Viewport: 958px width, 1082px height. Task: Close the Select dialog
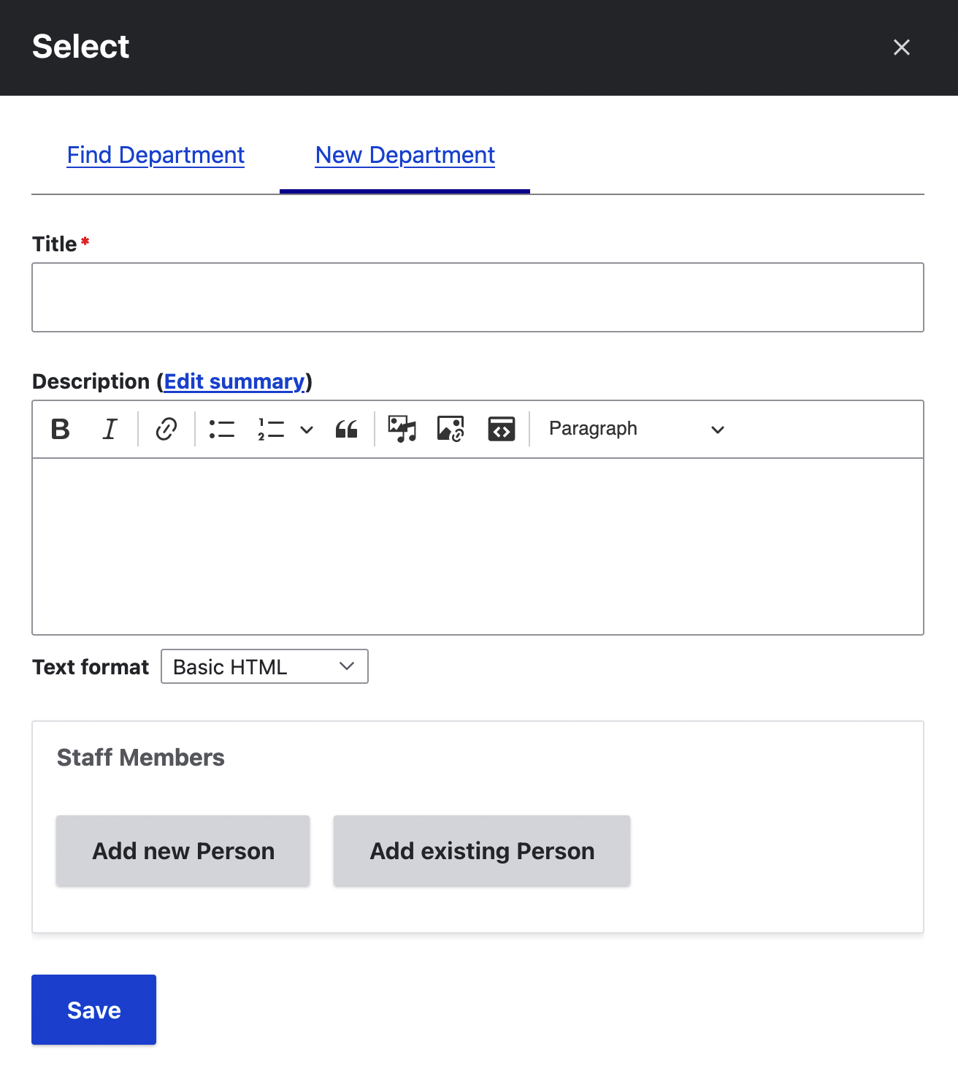pos(902,47)
